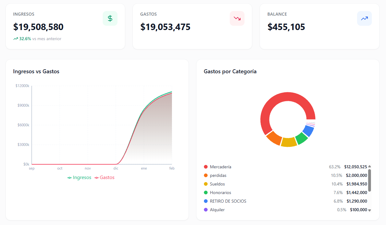Click the $3000k y-axis label
386x225 pixels.
coord(23,145)
